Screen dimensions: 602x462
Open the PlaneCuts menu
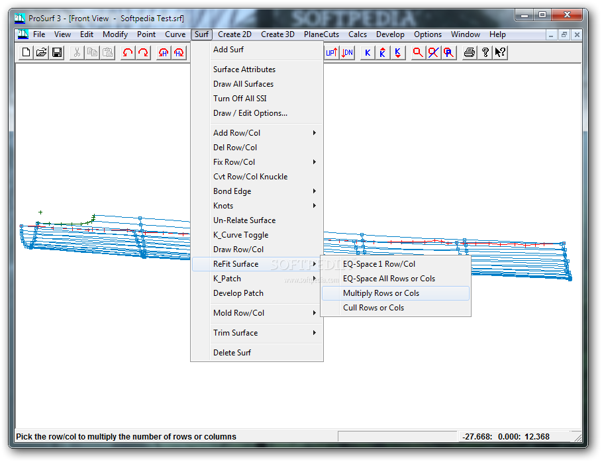click(321, 34)
